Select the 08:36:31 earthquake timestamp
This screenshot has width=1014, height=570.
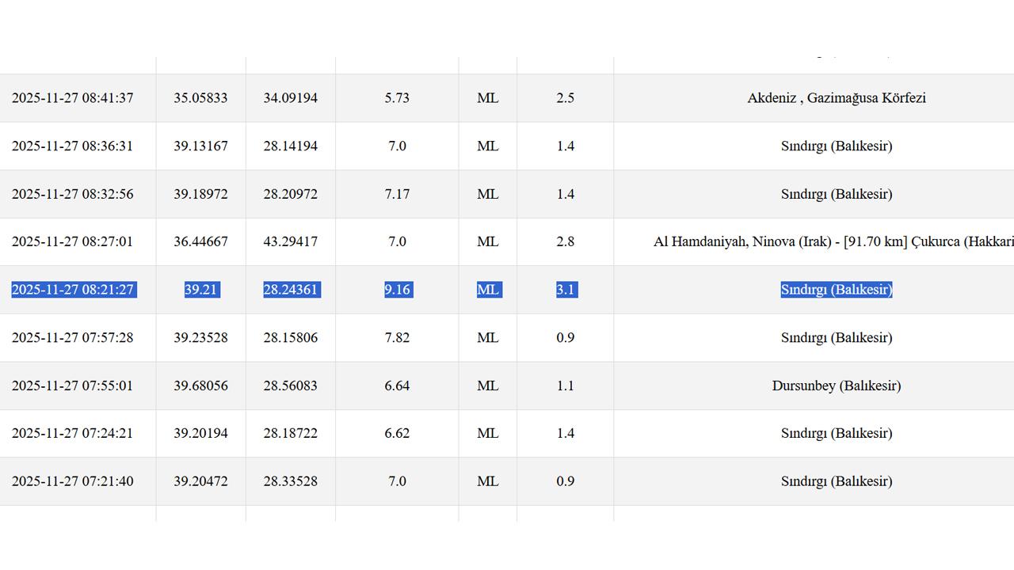(x=72, y=146)
